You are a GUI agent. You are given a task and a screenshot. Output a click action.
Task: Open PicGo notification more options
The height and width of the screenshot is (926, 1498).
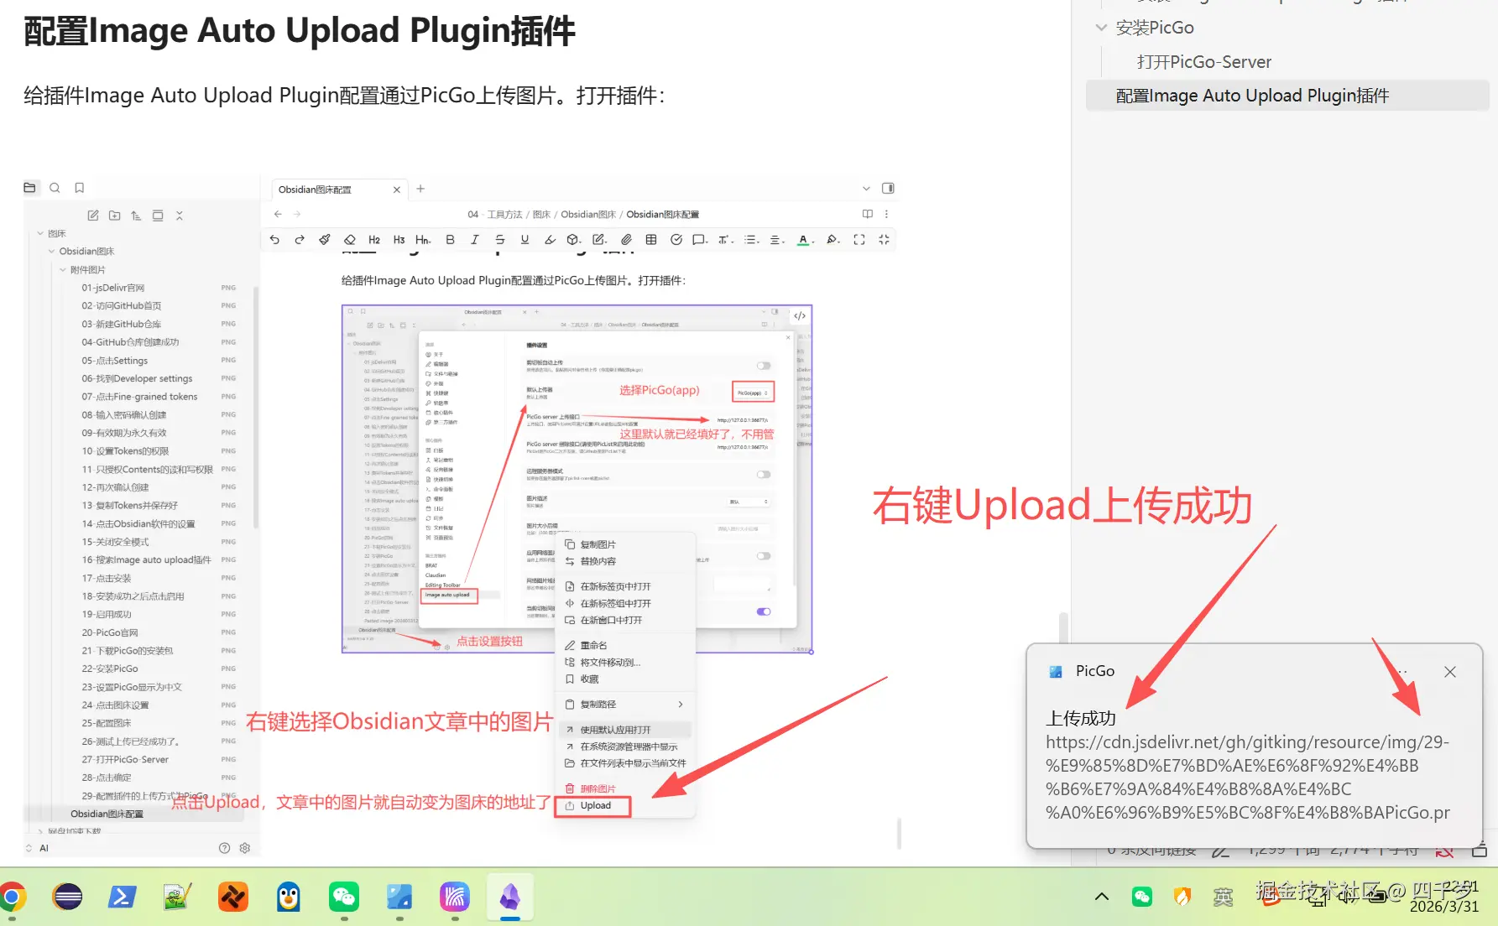pos(1402,672)
